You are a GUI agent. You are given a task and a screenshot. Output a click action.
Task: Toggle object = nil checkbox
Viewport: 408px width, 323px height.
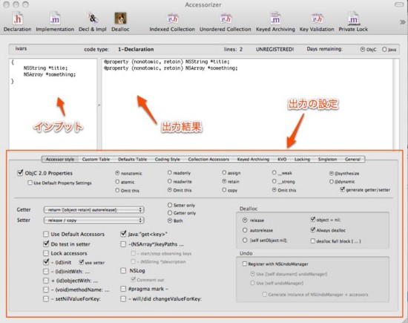coord(313,220)
